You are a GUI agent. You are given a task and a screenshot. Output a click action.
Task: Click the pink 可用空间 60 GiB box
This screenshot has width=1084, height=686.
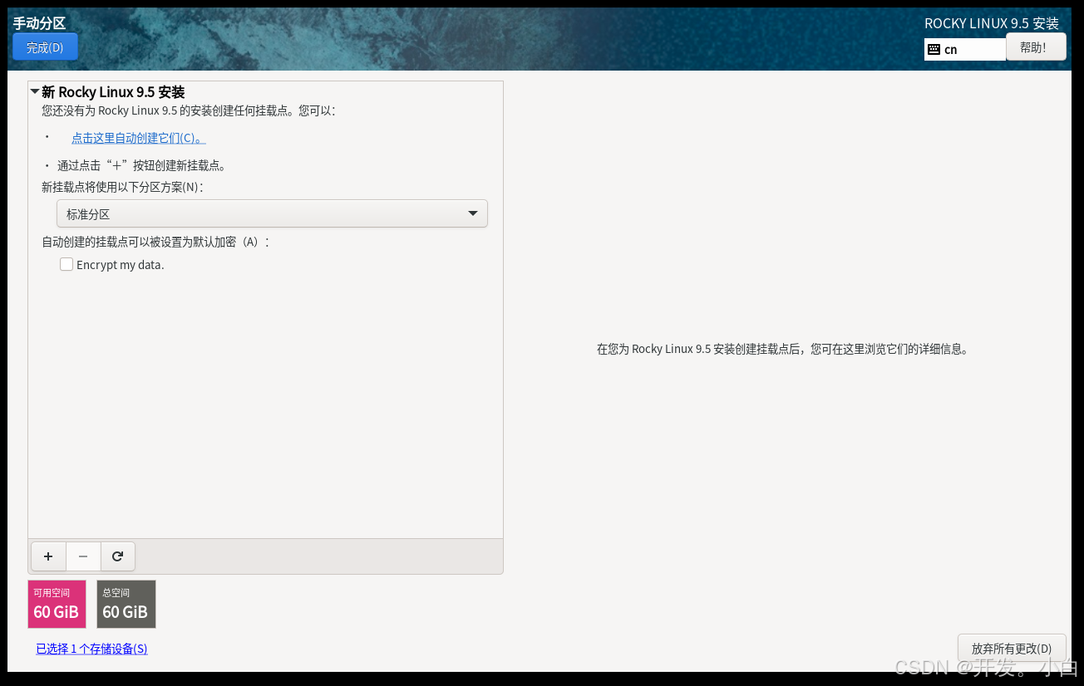(x=57, y=604)
